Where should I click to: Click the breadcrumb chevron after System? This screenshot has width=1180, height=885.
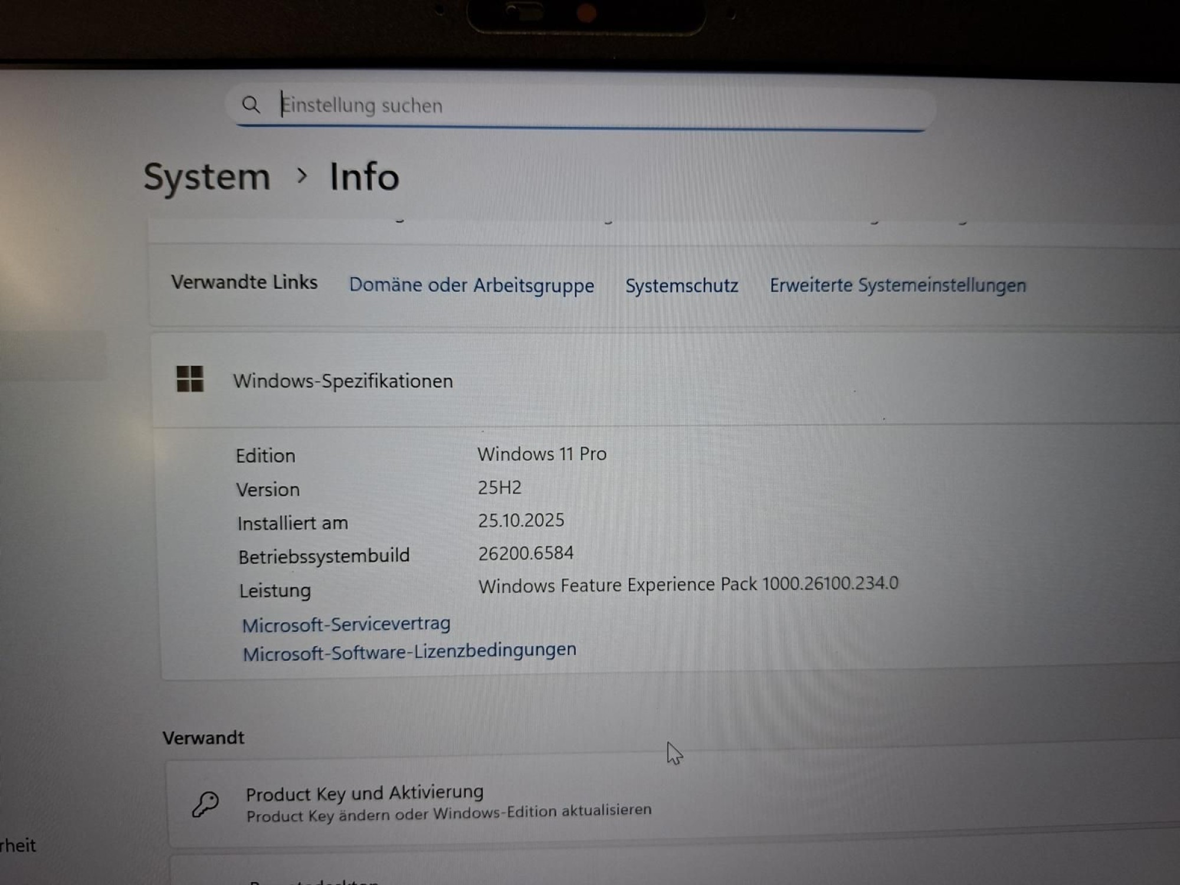pyautogui.click(x=302, y=175)
